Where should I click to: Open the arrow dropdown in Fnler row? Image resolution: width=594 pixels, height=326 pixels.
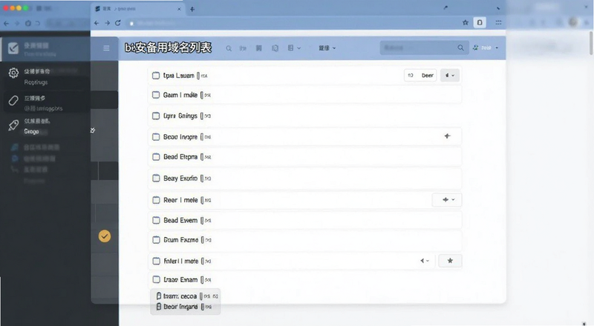point(425,261)
